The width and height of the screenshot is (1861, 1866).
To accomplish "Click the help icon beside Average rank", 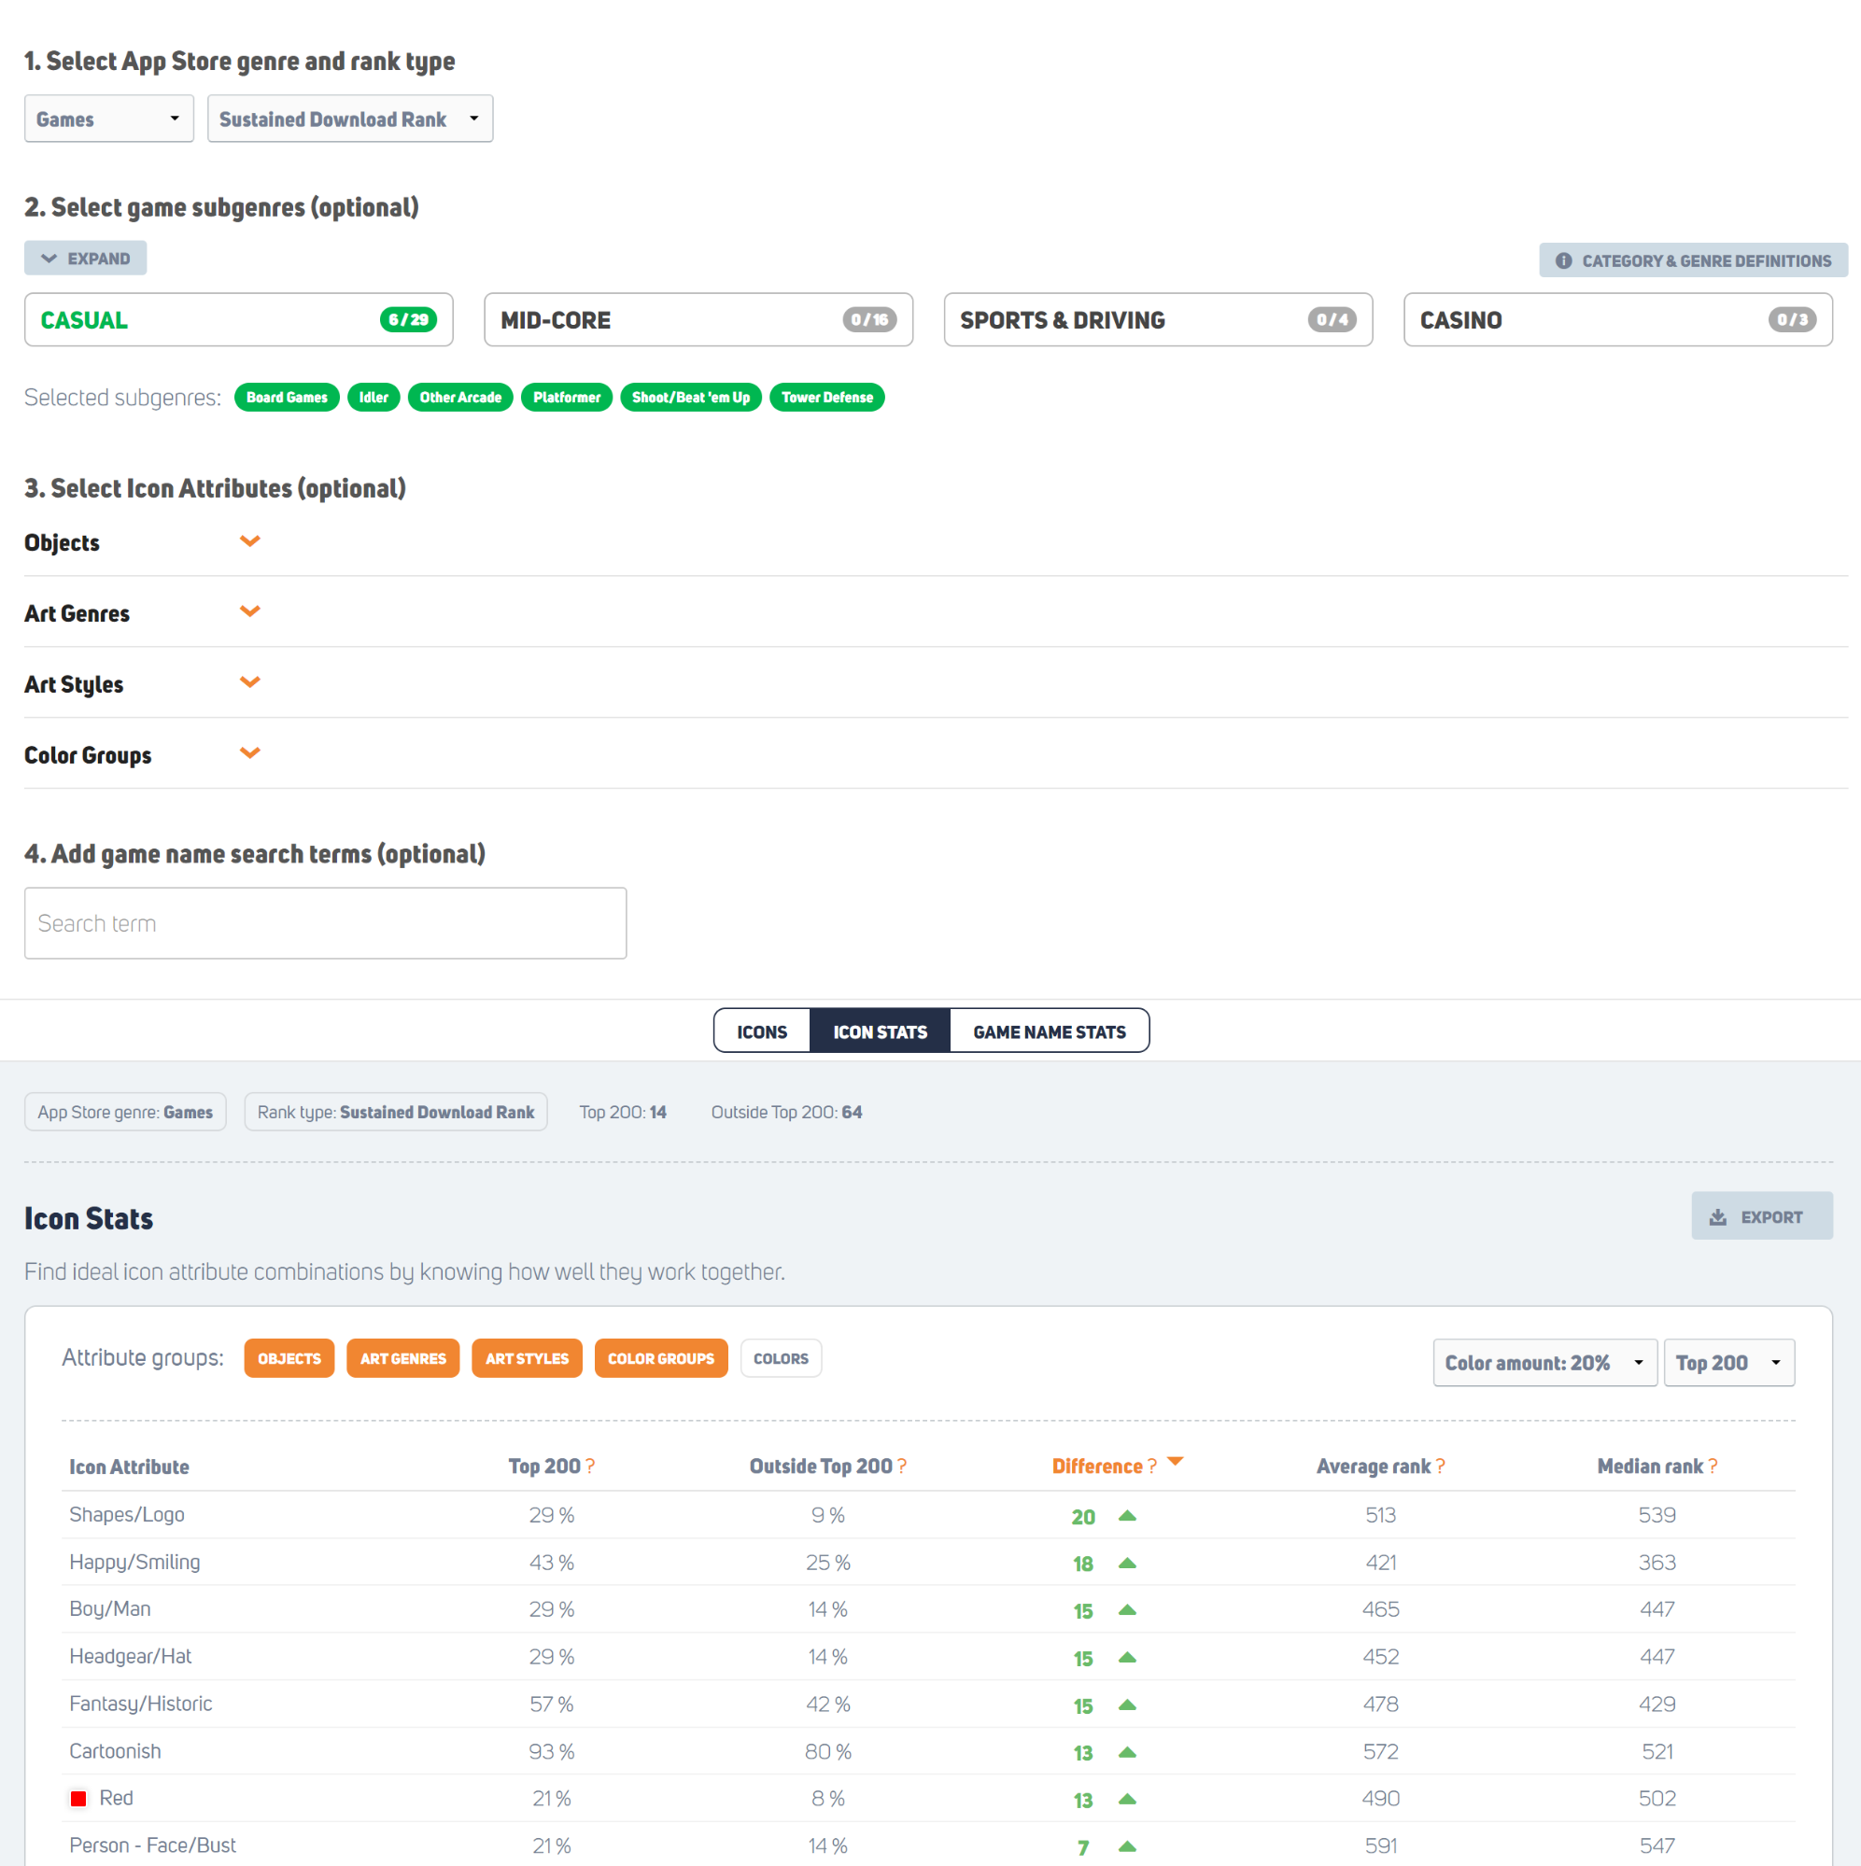I will (x=1440, y=1466).
